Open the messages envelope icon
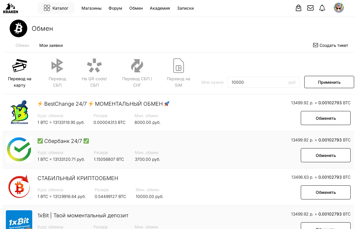The height and width of the screenshot is (229, 355). click(310, 8)
